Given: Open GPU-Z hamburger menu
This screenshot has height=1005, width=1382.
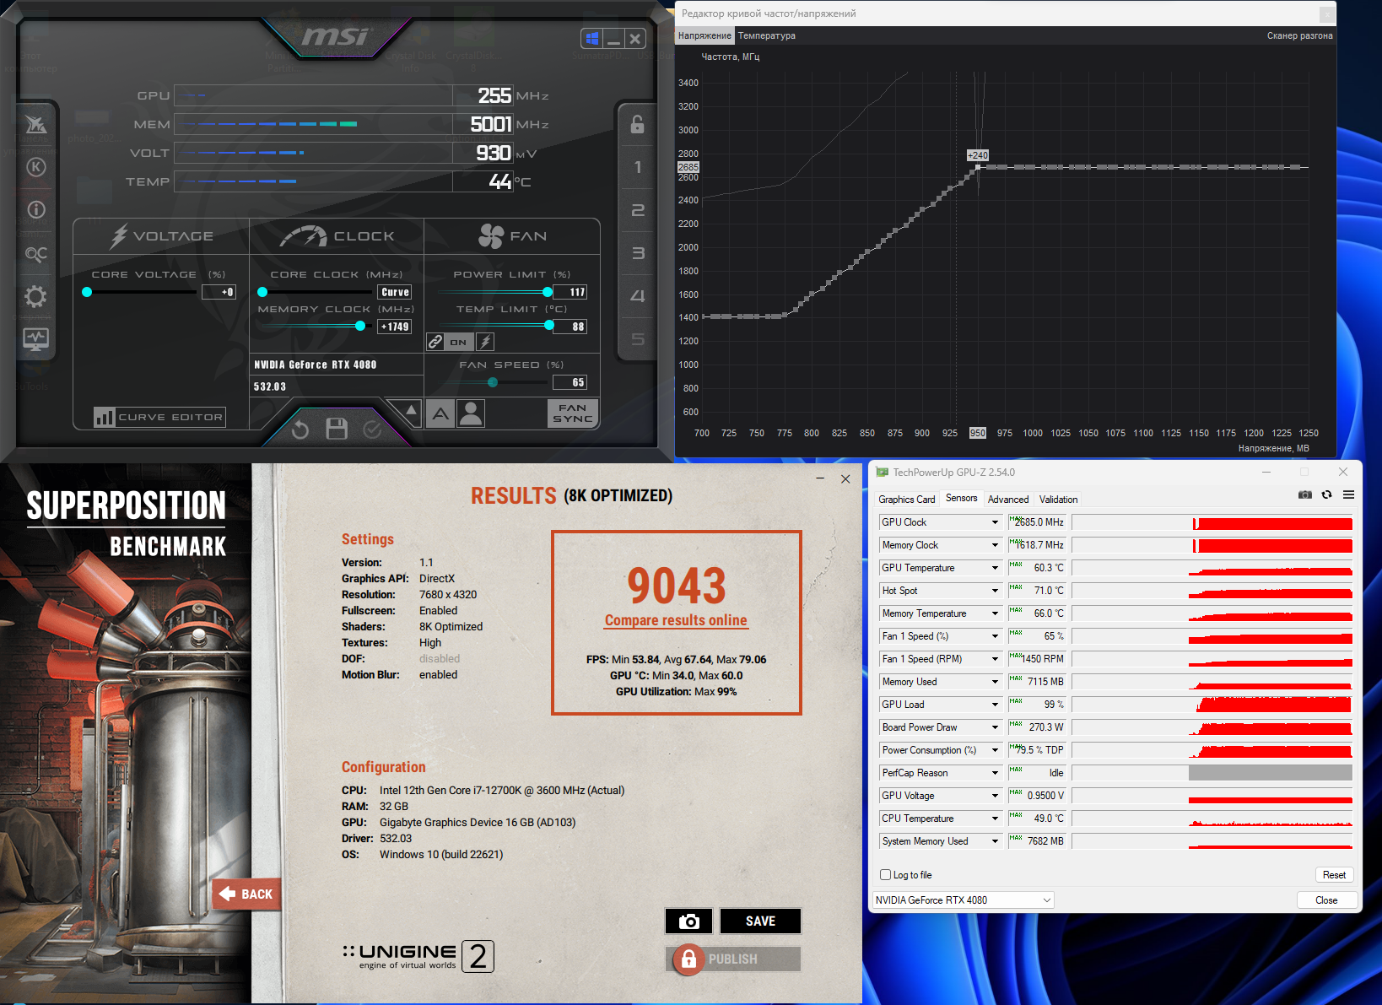Looking at the screenshot, I should click(x=1348, y=494).
